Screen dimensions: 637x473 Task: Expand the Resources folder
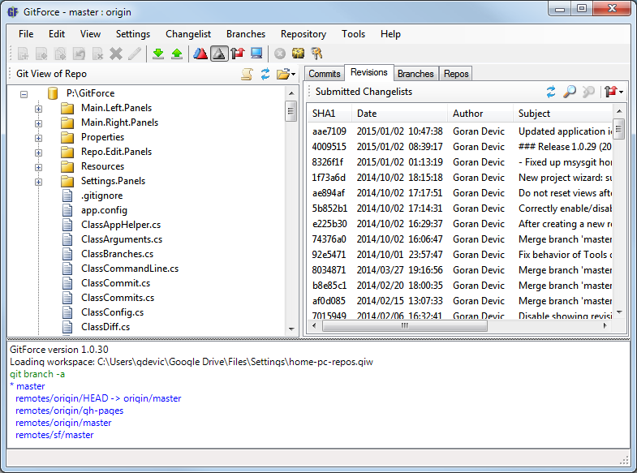coord(39,167)
